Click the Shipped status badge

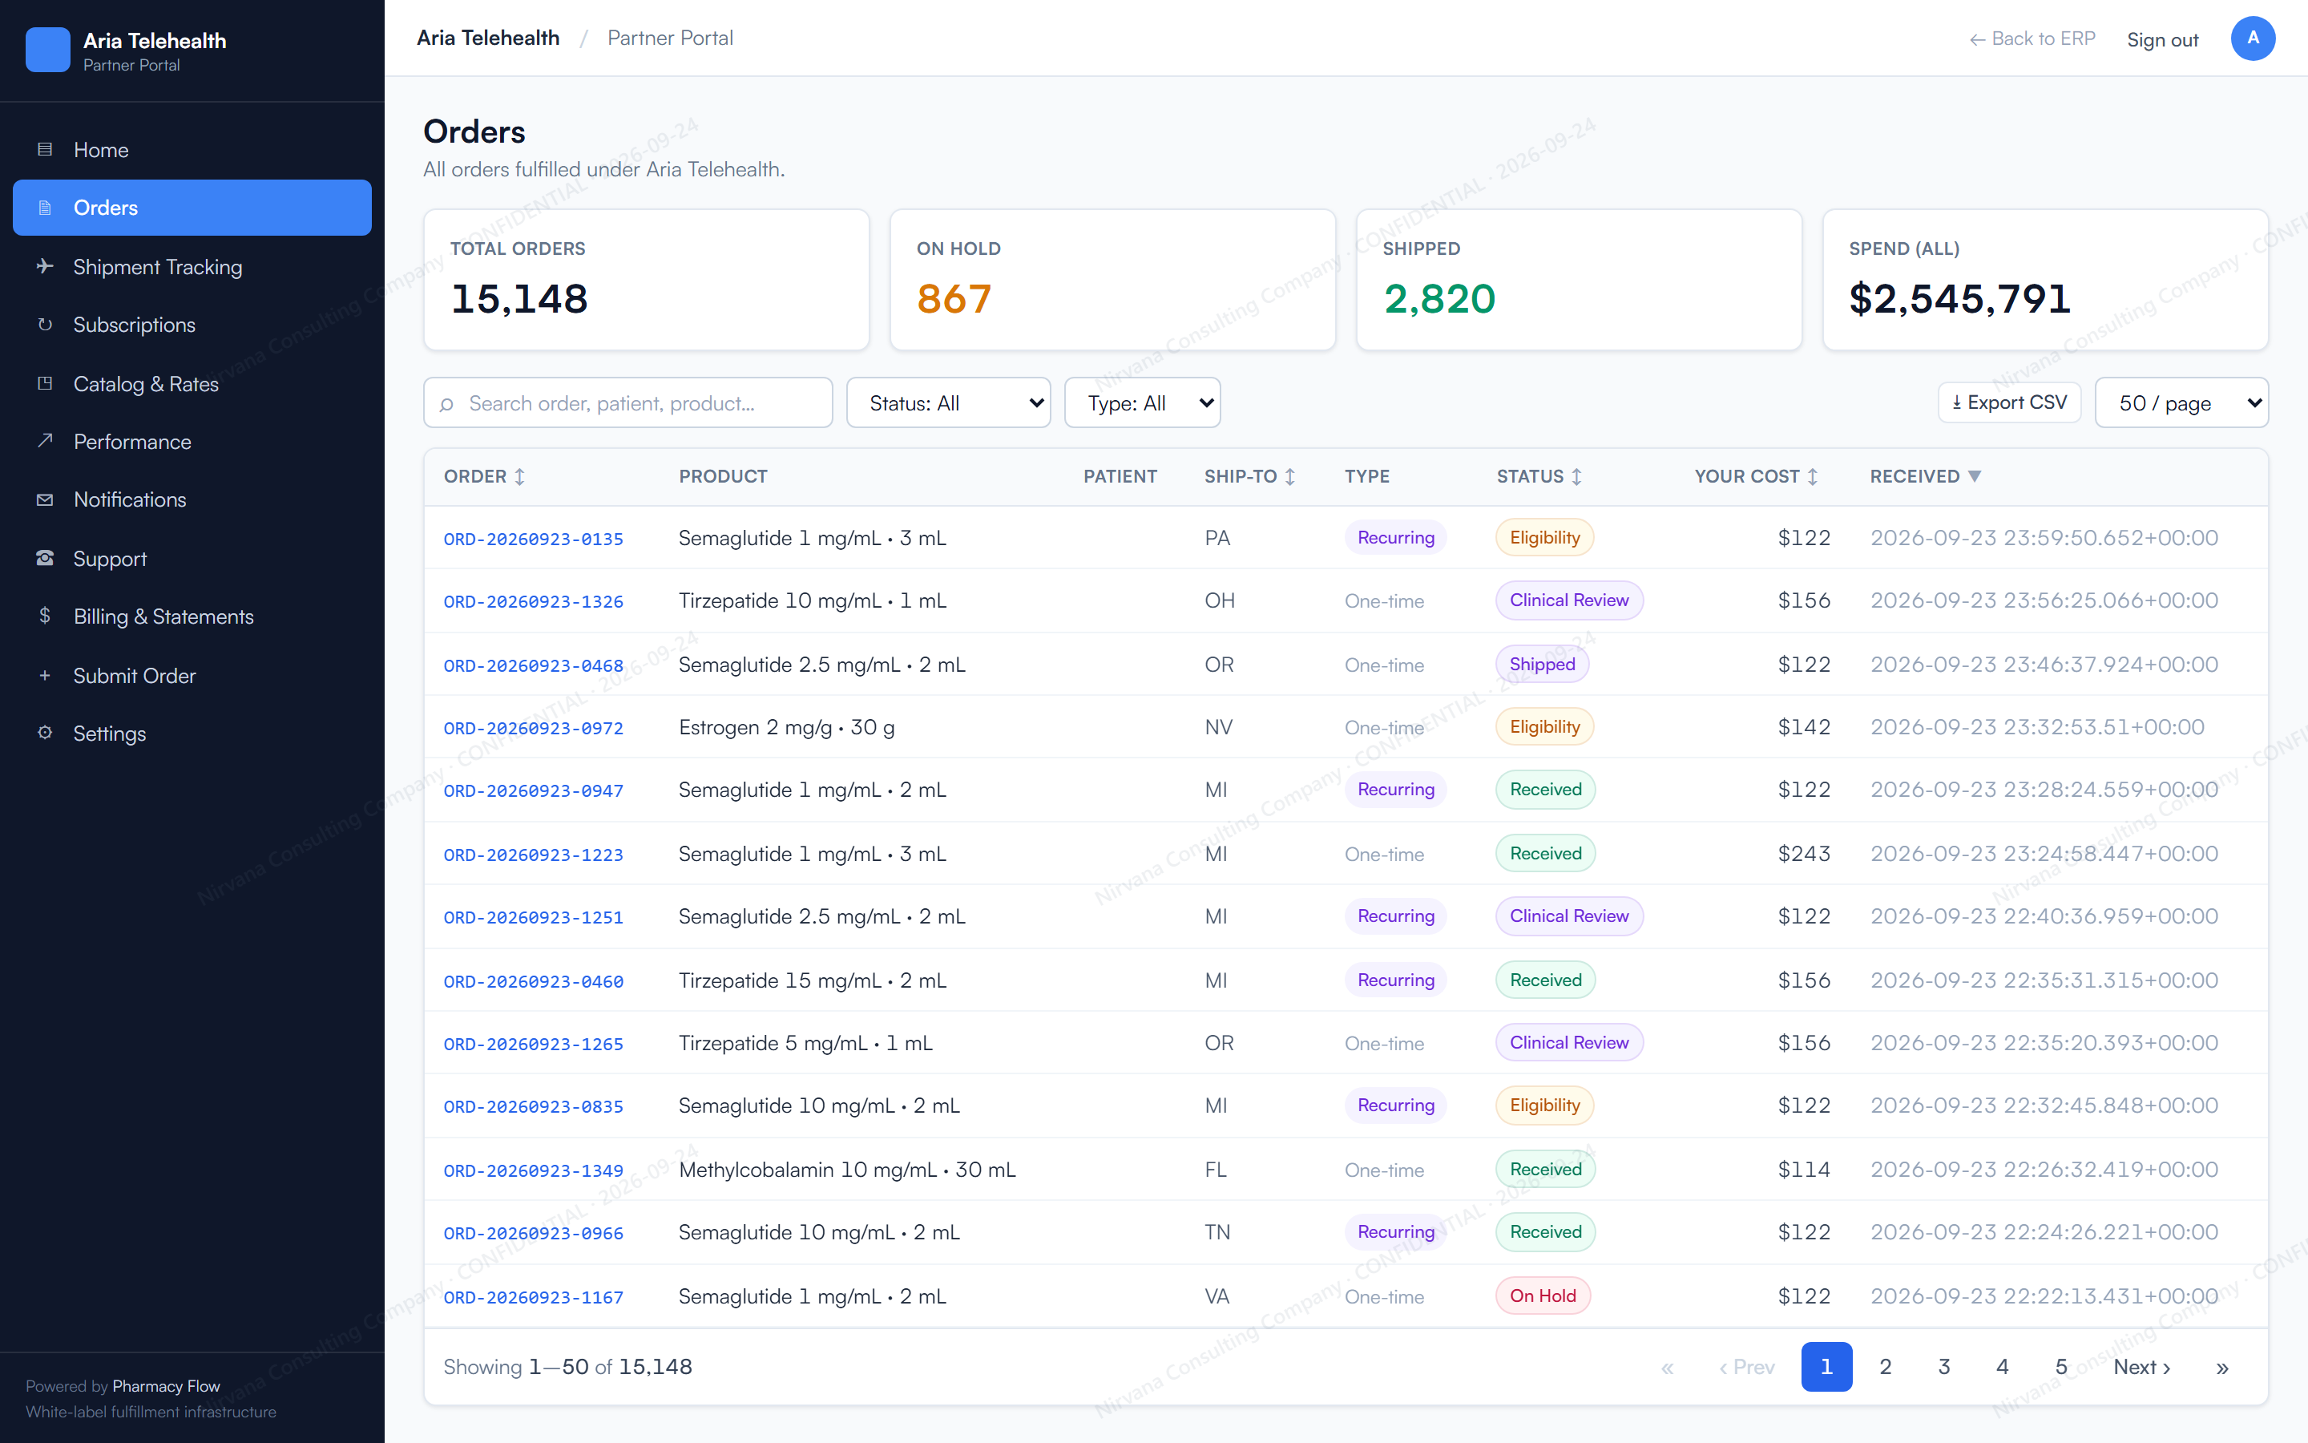1541,665
